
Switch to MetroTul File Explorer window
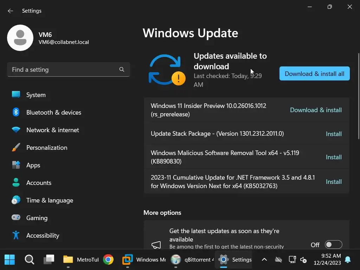81,260
